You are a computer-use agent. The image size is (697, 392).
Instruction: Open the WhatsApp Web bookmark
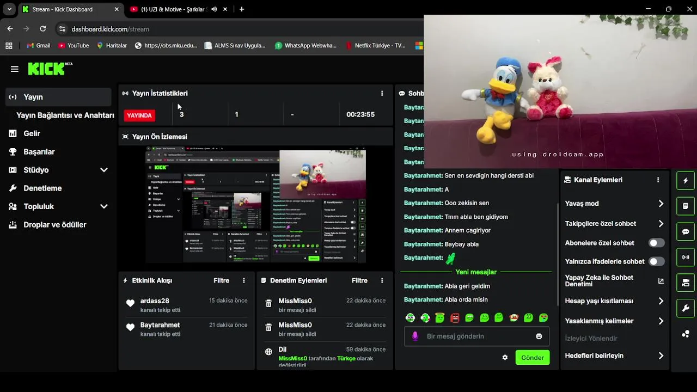coord(306,46)
